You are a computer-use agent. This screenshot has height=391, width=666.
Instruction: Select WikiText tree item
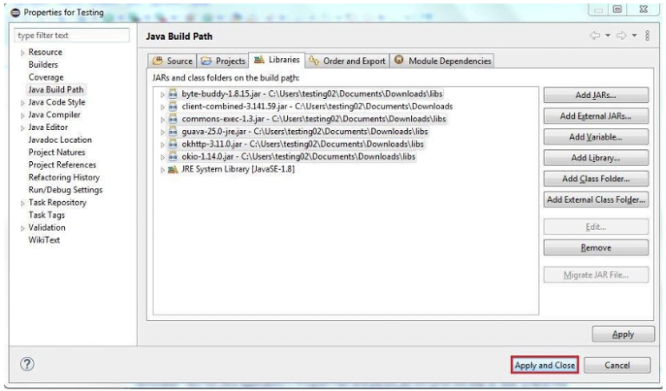click(x=44, y=240)
